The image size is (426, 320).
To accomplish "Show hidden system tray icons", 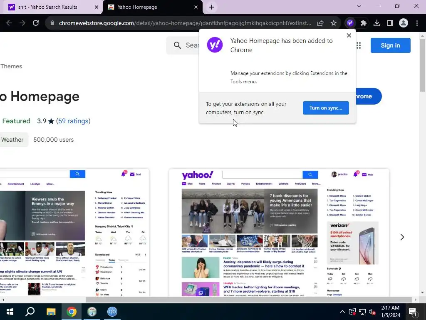I will (342, 312).
